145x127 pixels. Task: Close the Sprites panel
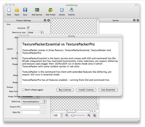pyautogui.click(x=138, y=20)
